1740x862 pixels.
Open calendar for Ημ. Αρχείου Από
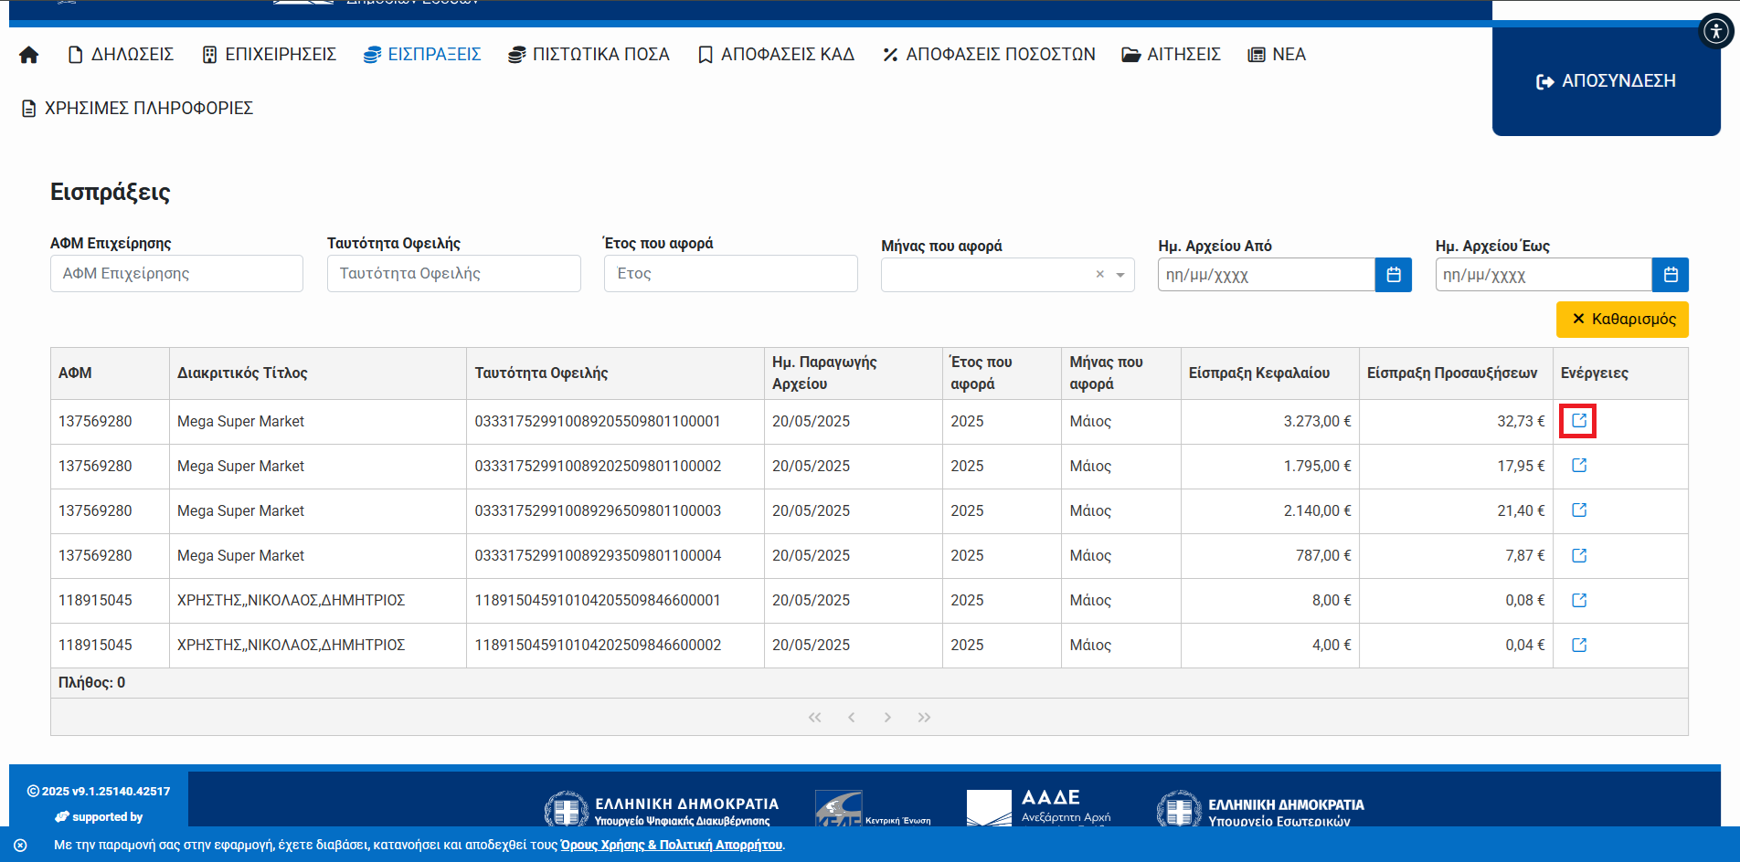point(1394,275)
